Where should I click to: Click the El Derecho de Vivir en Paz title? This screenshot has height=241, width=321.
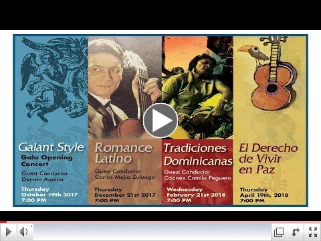[x=268, y=159]
